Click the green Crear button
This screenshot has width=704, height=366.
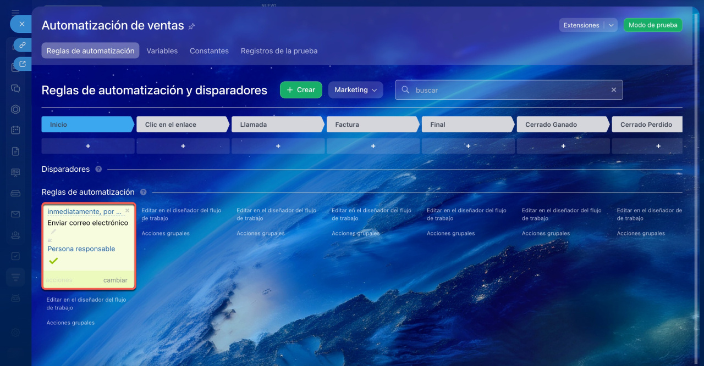coord(300,90)
